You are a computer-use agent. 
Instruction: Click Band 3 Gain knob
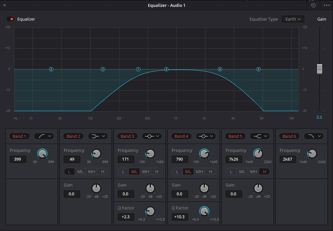tap(150, 188)
